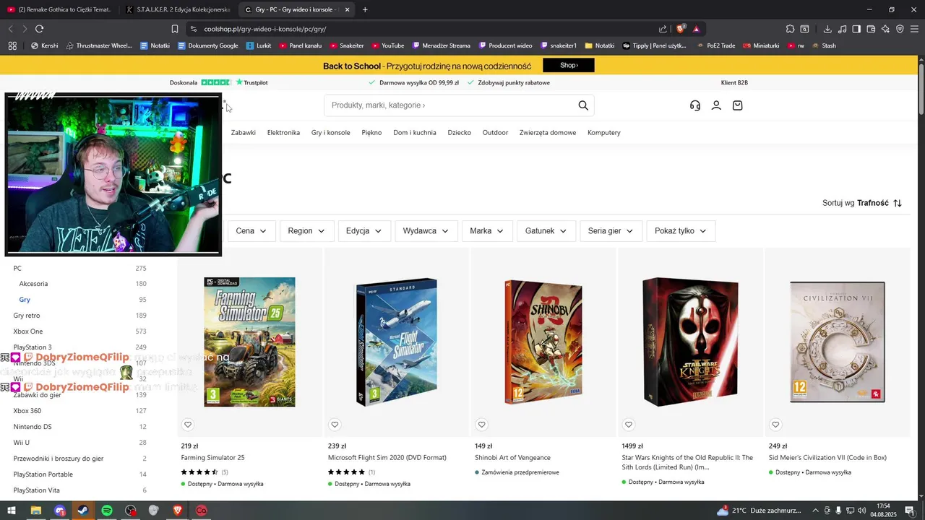Open Zwierzęta domowe menu category
The image size is (925, 520).
pyautogui.click(x=548, y=133)
